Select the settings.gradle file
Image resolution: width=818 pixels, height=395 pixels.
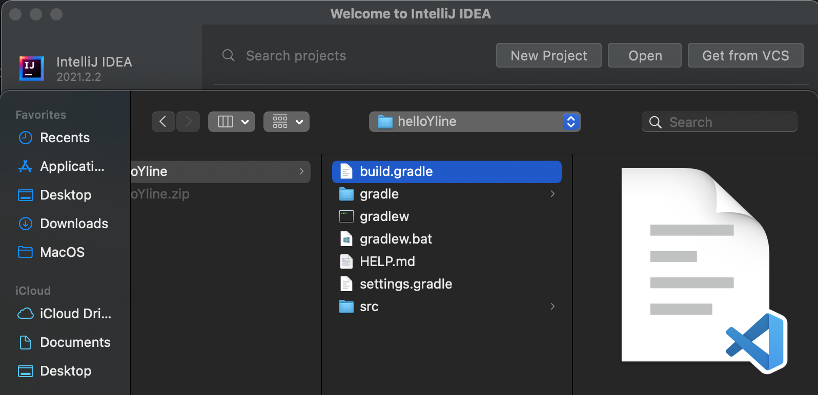click(x=405, y=284)
